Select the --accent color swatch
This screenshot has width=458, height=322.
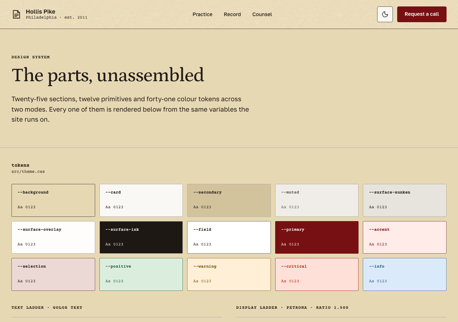pos(405,237)
